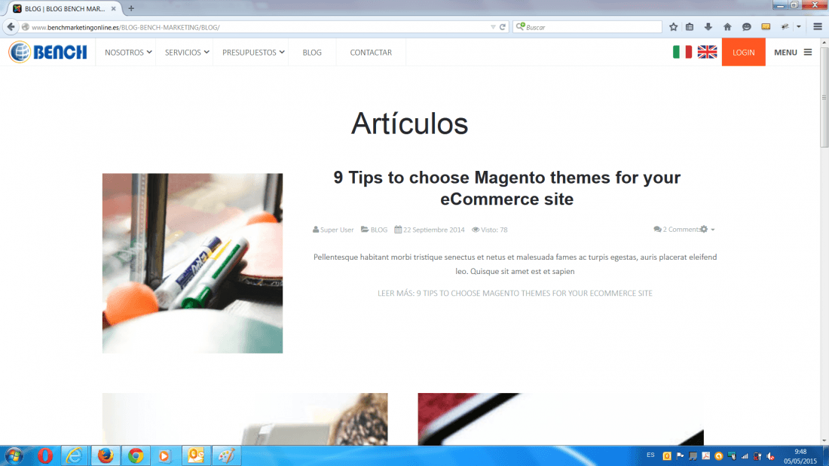The width and height of the screenshot is (829, 466).
Task: Open the media player taskbar icon
Action: pos(164,455)
